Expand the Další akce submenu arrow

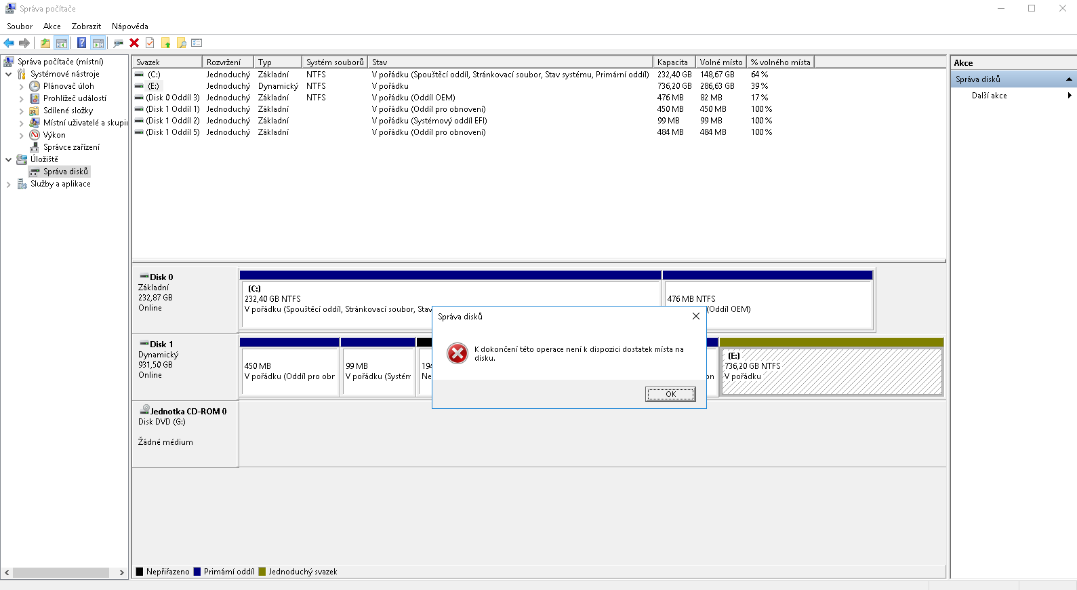[1069, 96]
